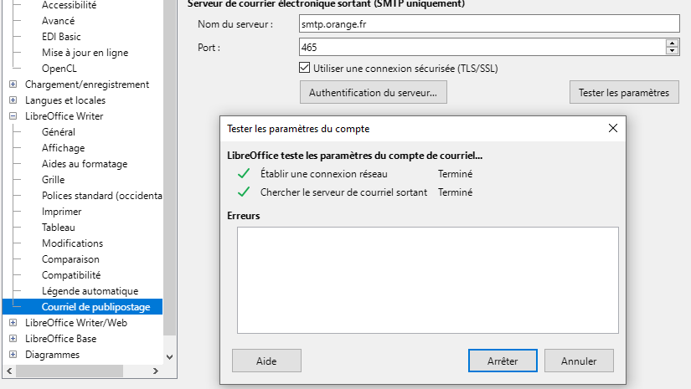Expand the LibreOffice Writer/Web node

(x=13, y=323)
